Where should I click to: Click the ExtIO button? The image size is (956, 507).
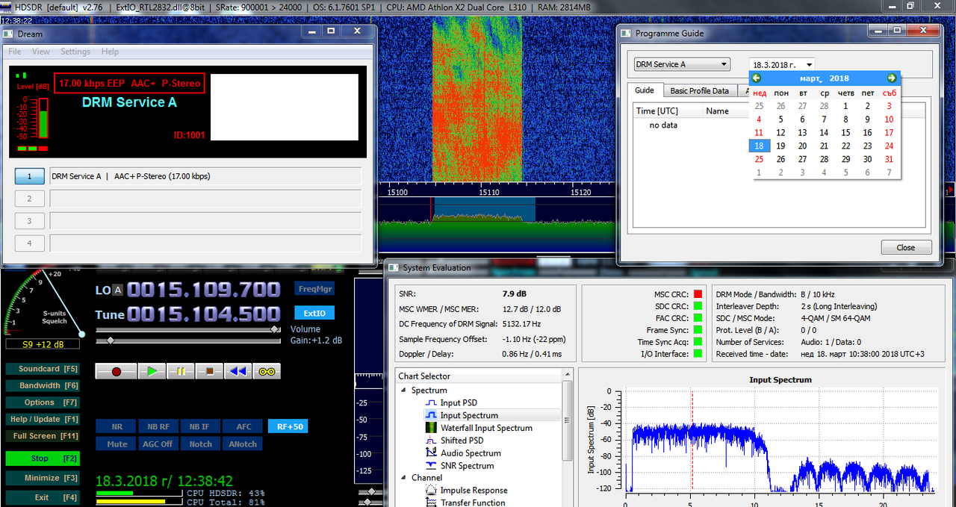(x=314, y=313)
